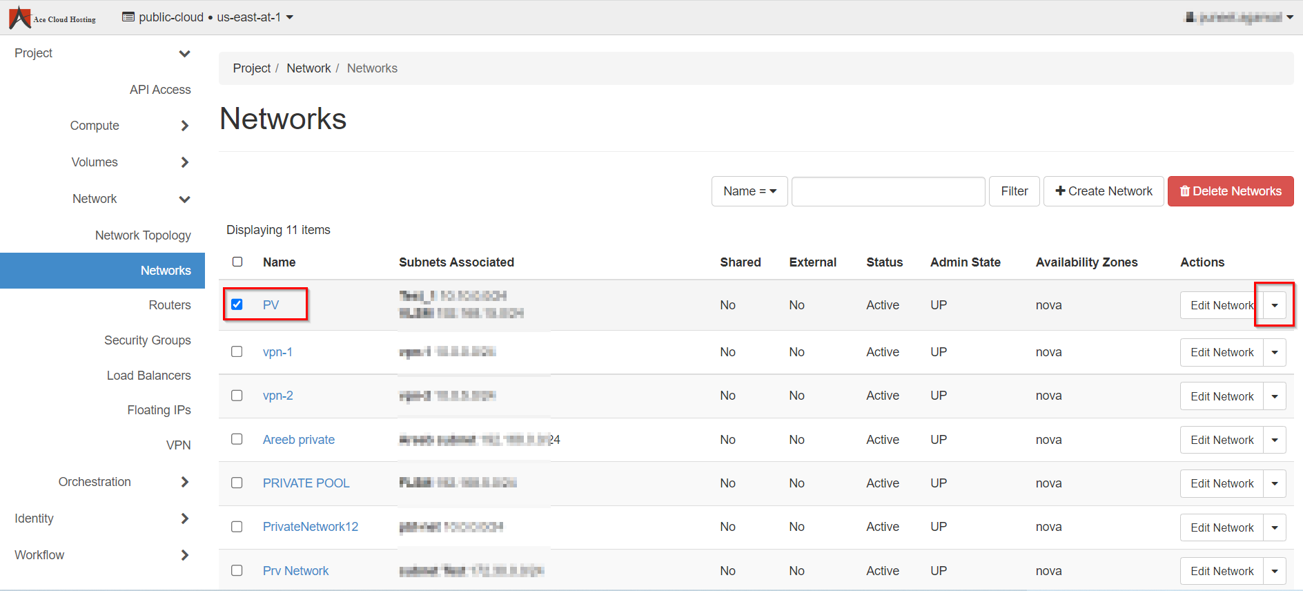This screenshot has width=1303, height=591.
Task: Click the red Delete Networks button
Action: [x=1230, y=191]
